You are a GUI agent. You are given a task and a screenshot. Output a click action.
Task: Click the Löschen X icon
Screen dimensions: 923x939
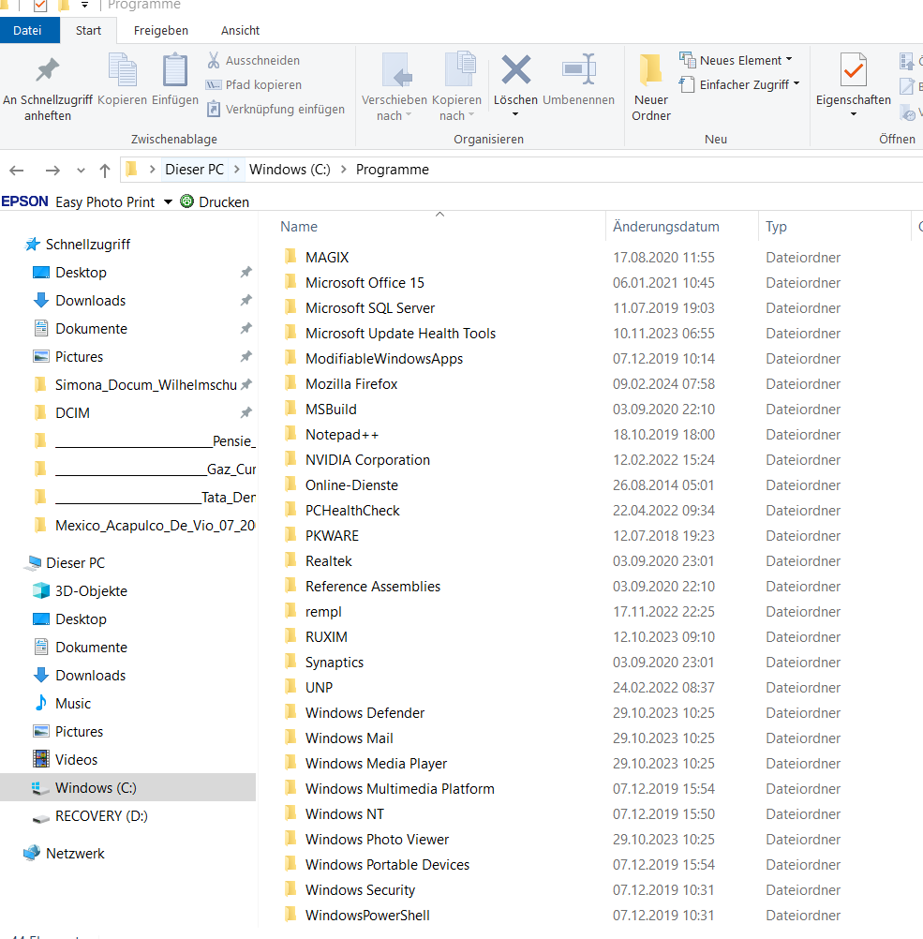point(515,69)
